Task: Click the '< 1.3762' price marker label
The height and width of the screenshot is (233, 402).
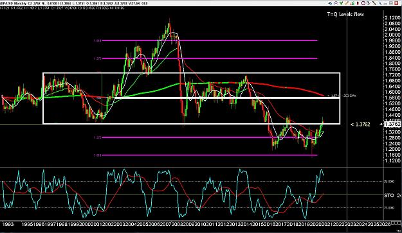Action: 360,125
